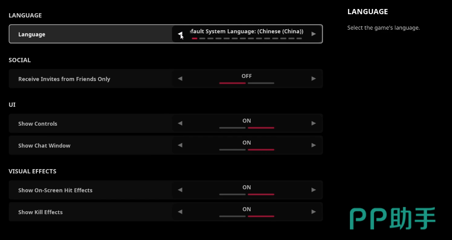Click right arrow on Show Kill Effects row
This screenshot has height=240, width=452.
(313, 212)
